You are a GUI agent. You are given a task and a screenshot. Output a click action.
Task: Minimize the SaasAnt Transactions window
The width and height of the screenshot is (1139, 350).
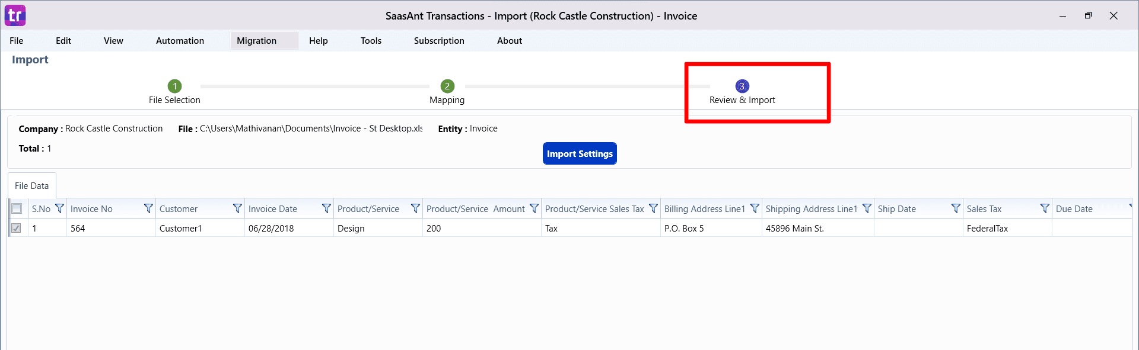coord(1062,16)
